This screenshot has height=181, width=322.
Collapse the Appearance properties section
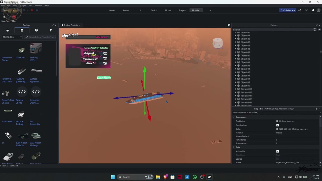click(x=234, y=117)
